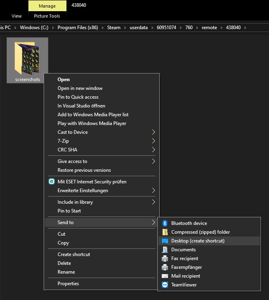Image resolution: width=269 pixels, height=300 pixels.
Task: Navigate to remote breadcrumb
Action: tap(209, 28)
